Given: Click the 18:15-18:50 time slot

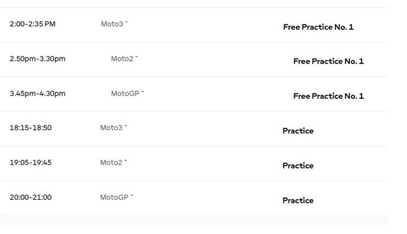Looking at the screenshot, I should (30, 128).
